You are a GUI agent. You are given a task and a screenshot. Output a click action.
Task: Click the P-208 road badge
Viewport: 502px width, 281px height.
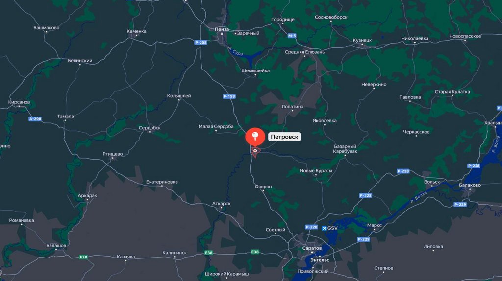(201, 42)
